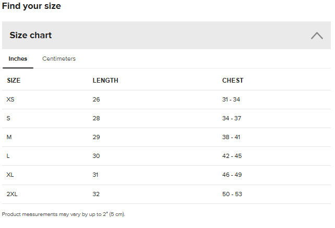
Task: Click the 42 - 45 chest value
Action: click(232, 156)
